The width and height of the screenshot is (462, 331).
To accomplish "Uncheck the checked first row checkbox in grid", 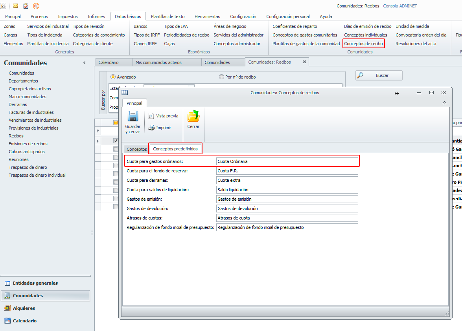I will (x=116, y=141).
